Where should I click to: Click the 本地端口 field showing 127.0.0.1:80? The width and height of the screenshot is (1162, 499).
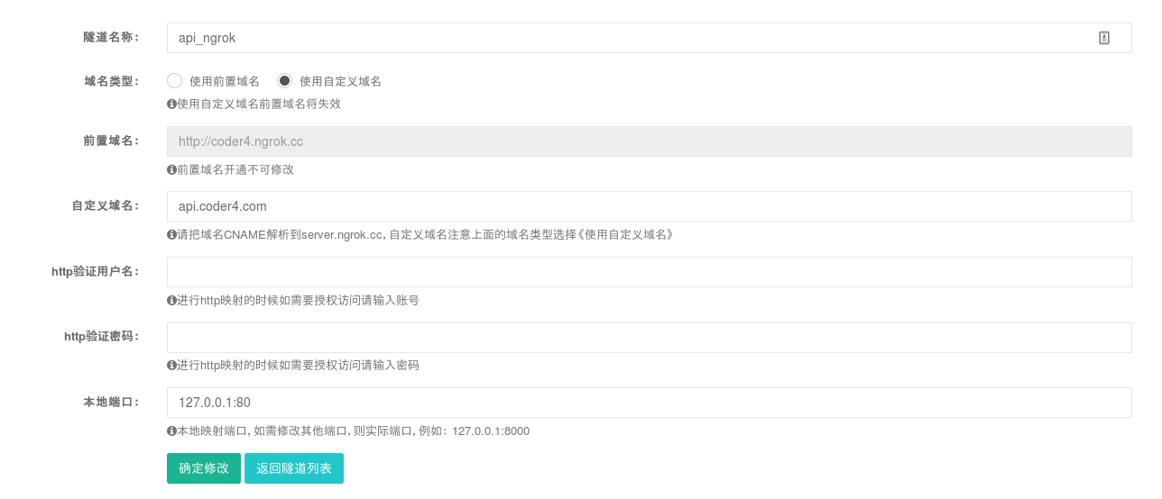coord(649,403)
